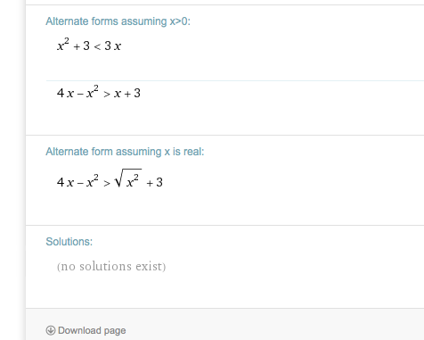Viewport: 424px width, 340px height.
Task: Click the superscript 2 in x² + 3
Action: [67, 40]
